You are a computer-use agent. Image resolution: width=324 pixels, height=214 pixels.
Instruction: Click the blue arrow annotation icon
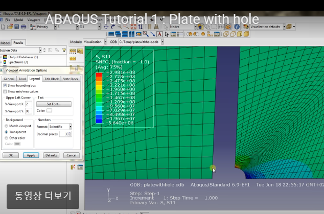[x=152, y=34]
